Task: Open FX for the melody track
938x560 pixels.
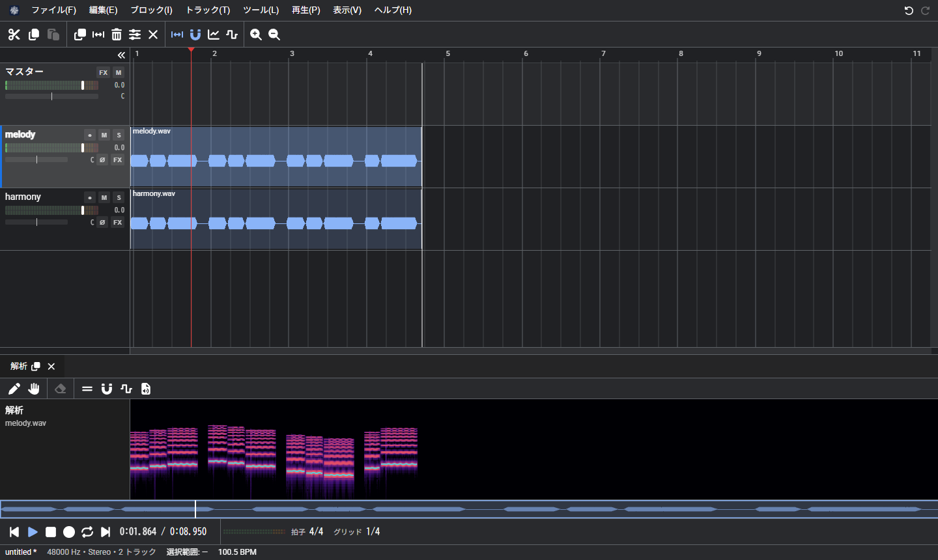Action: coord(118,160)
